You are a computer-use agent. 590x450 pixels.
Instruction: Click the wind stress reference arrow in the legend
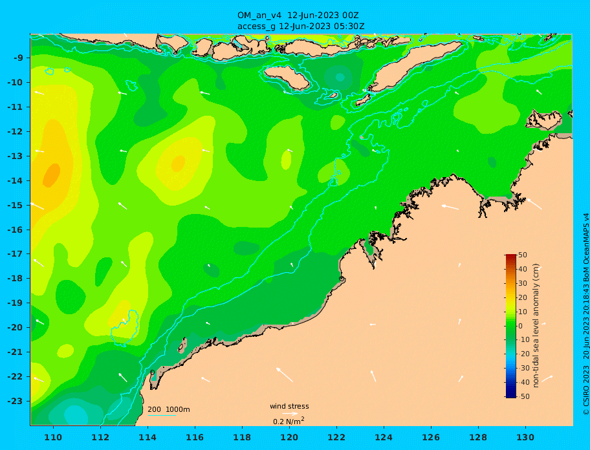click(290, 414)
